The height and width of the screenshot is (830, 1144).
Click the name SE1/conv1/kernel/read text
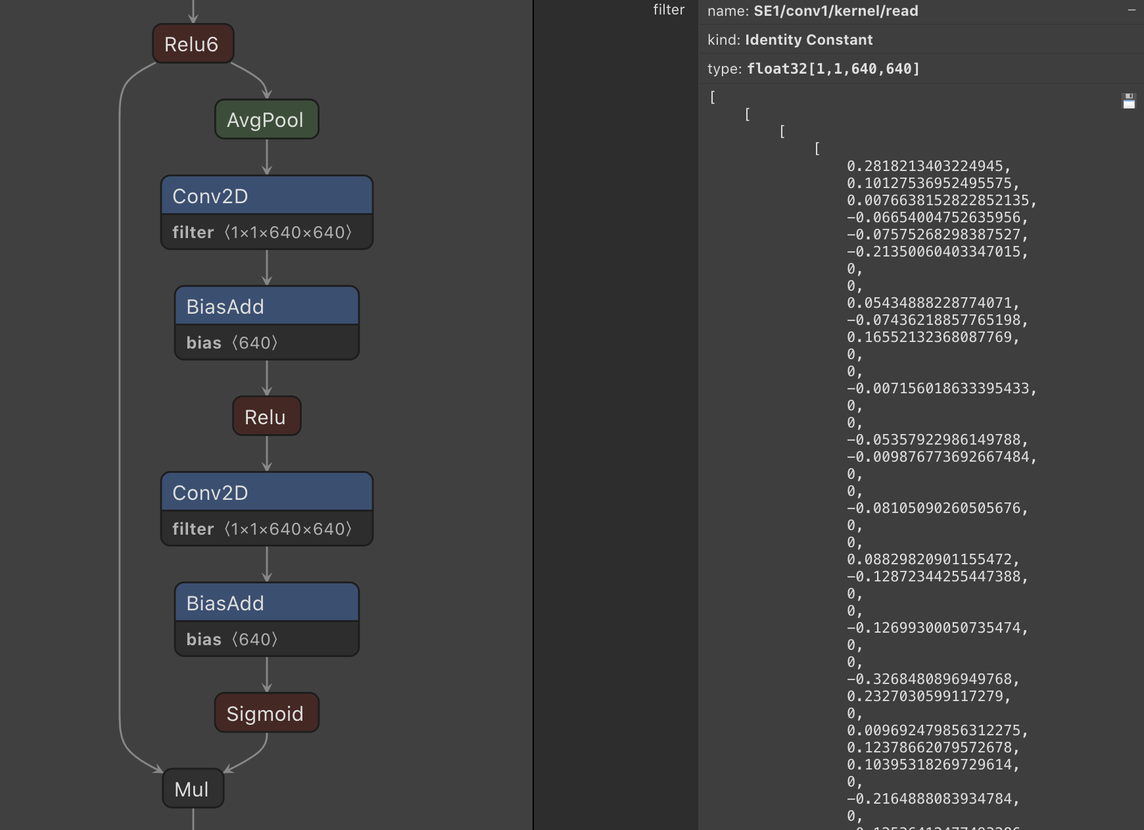pyautogui.click(x=813, y=11)
